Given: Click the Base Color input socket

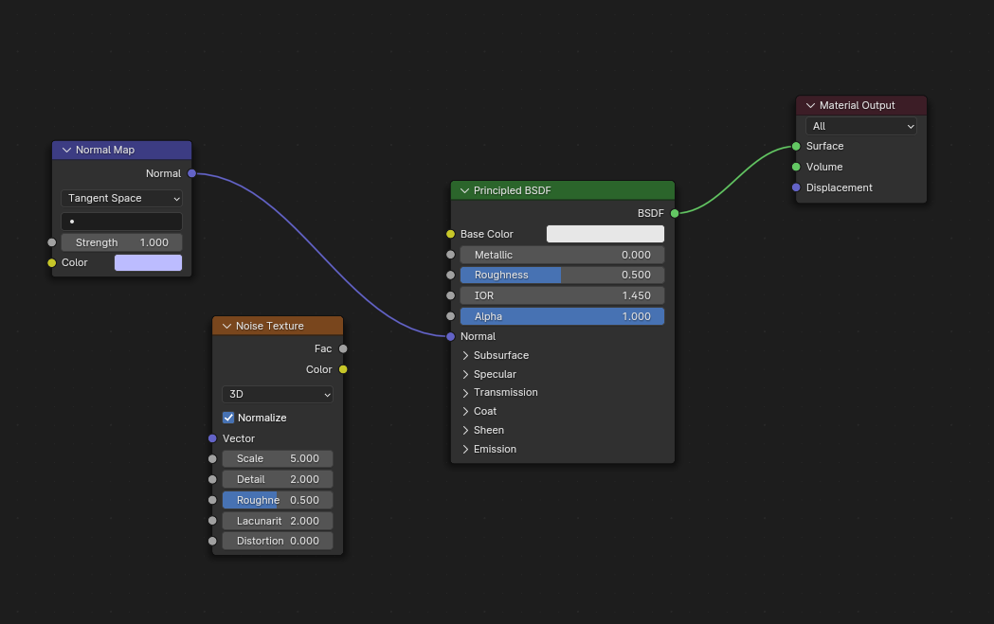Looking at the screenshot, I should coord(450,234).
